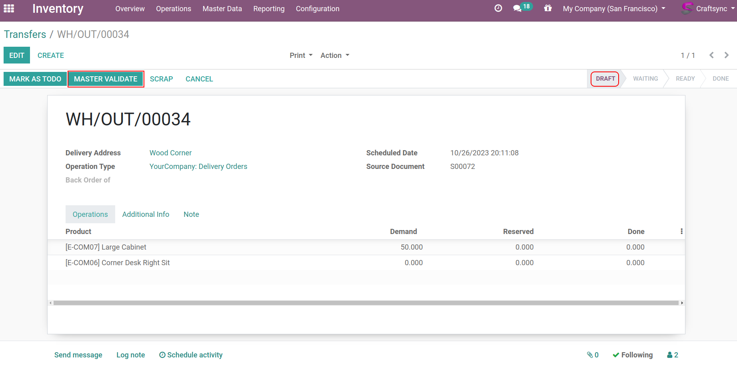This screenshot has width=737, height=369.
Task: Open the Reporting menu
Action: tap(269, 9)
